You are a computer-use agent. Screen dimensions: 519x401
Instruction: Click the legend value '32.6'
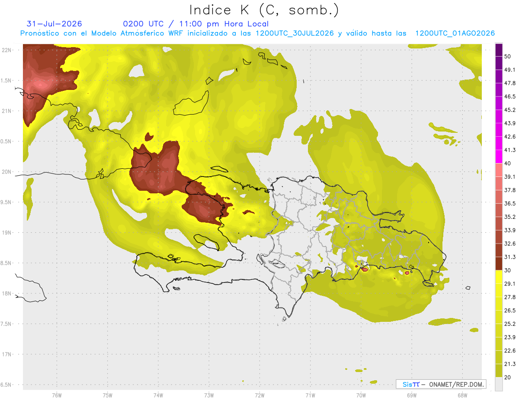pos(510,244)
